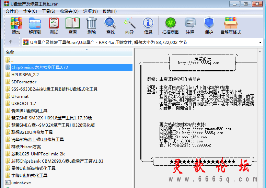Click the 测试 (Test) toolbar icon

[54, 23]
